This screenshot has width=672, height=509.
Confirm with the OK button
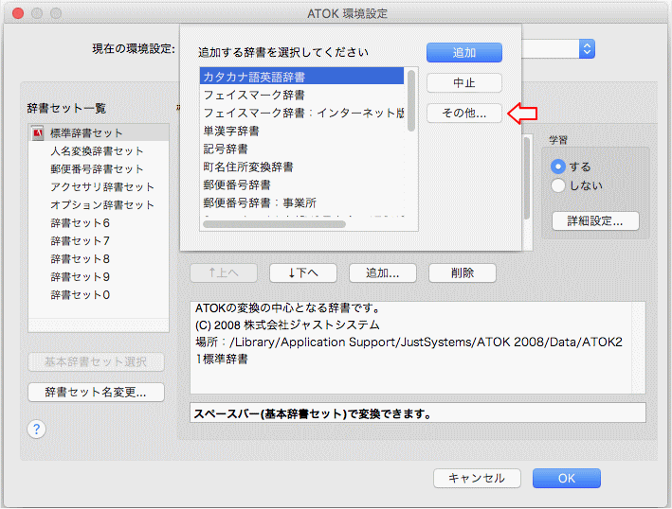point(567,478)
